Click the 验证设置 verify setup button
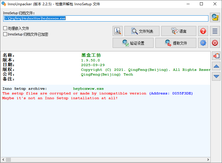The width and height of the screenshot is (222, 163). pos(133,43)
